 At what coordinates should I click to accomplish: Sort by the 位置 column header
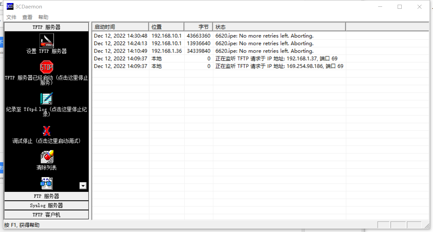point(167,27)
